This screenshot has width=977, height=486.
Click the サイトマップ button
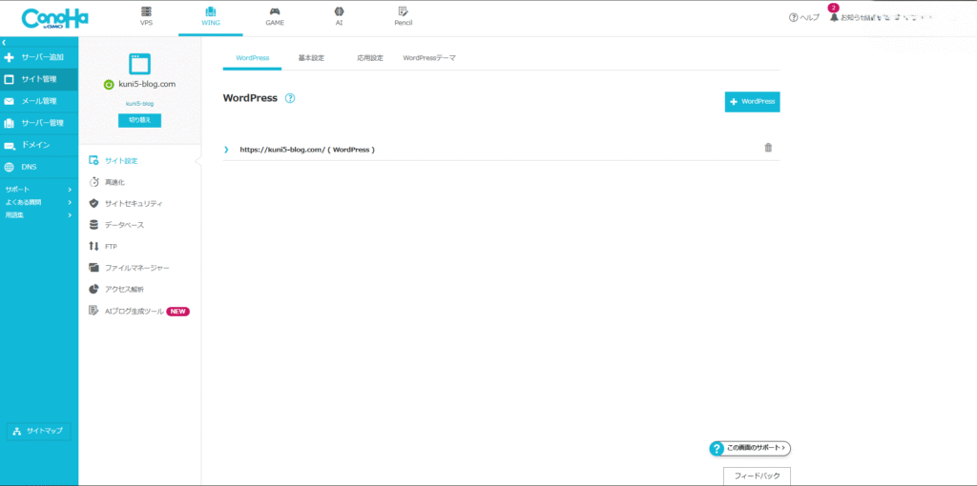(38, 432)
